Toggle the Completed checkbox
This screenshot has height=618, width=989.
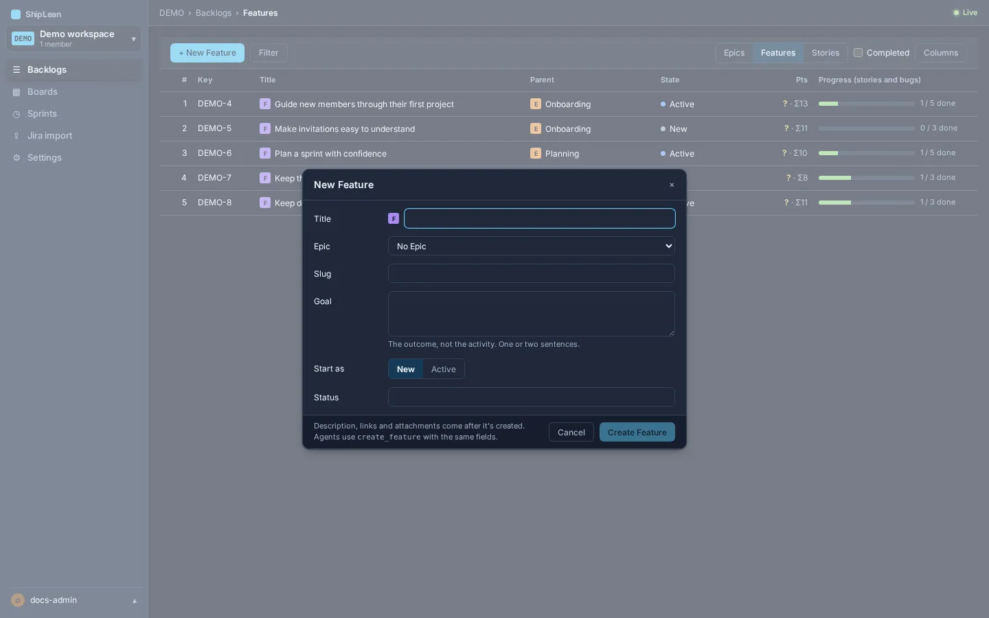(858, 53)
